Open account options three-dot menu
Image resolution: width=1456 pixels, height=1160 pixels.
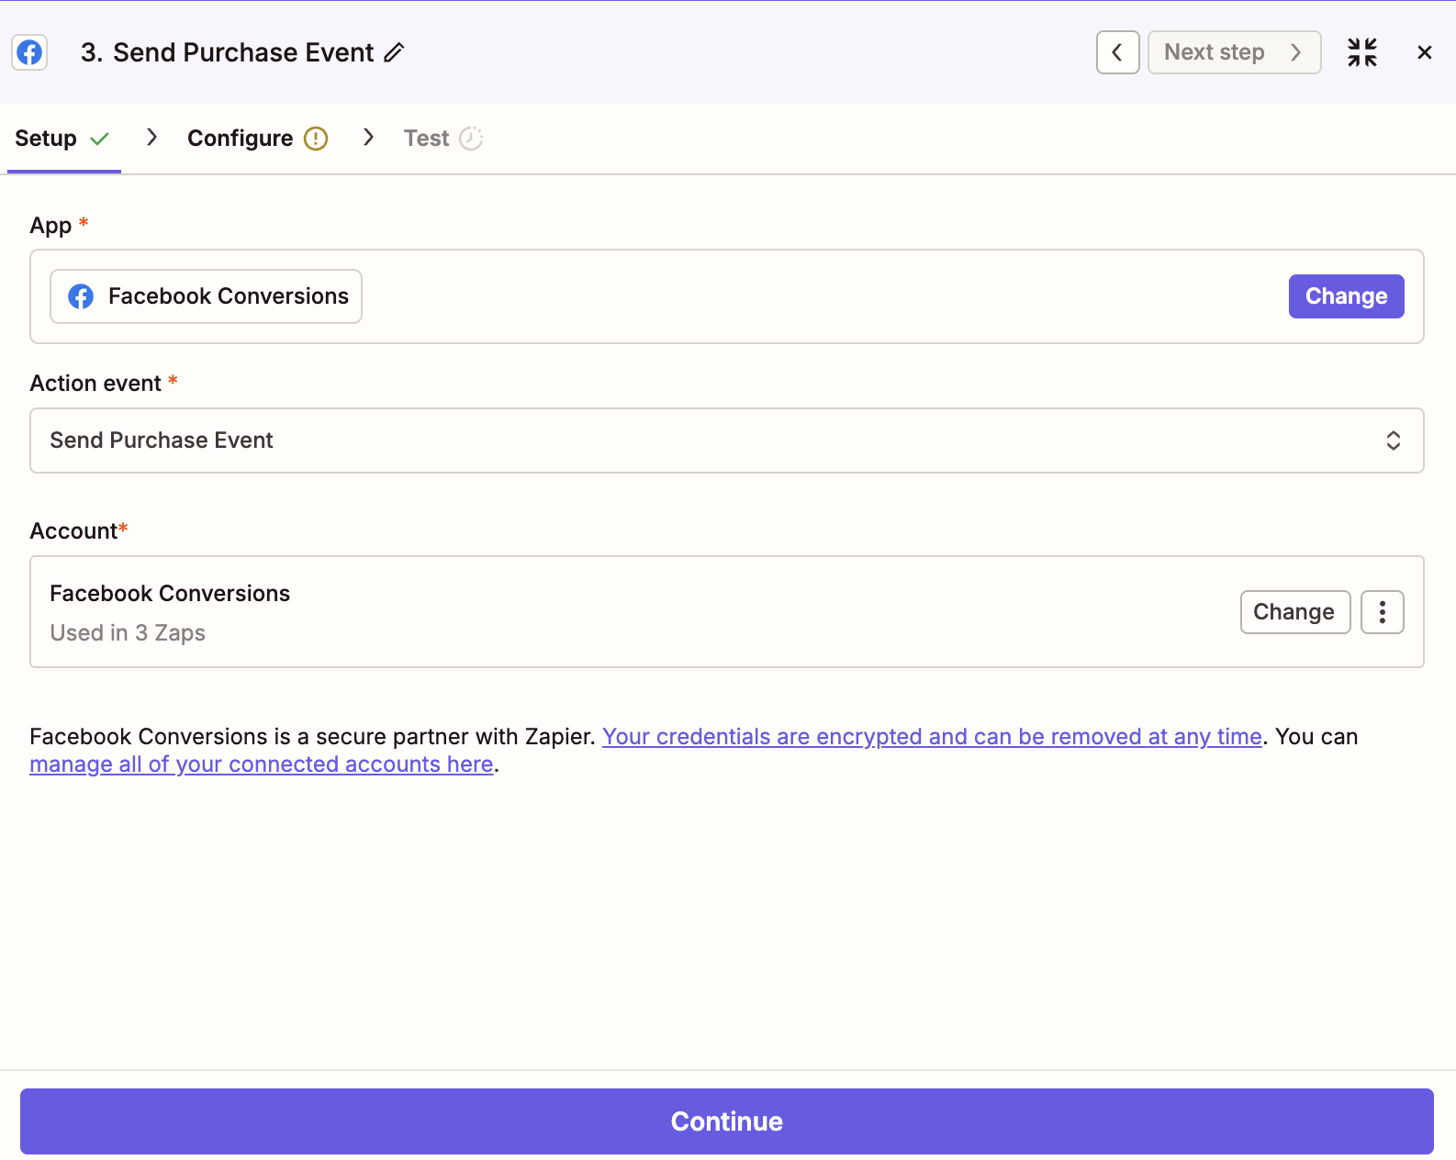tap(1383, 612)
